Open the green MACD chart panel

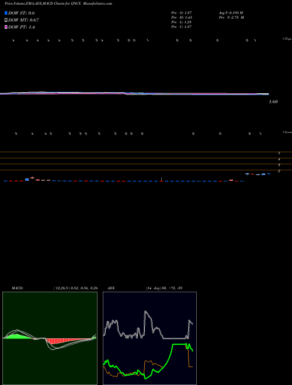pos(50,338)
